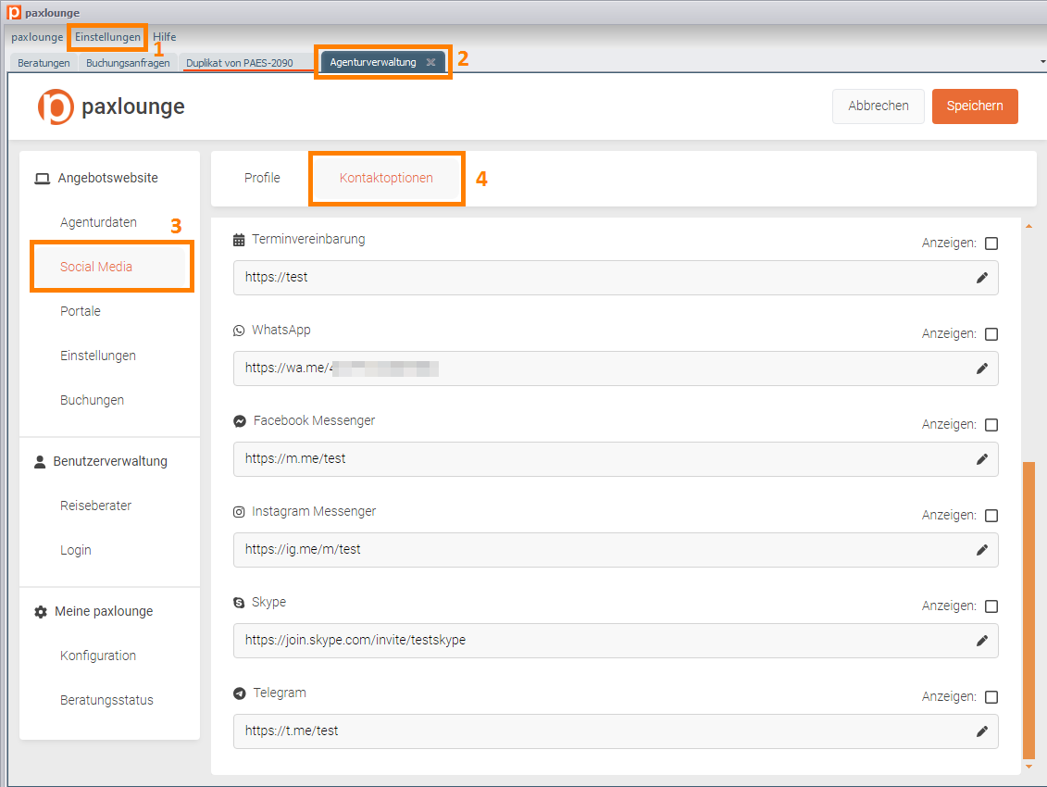The width and height of the screenshot is (1047, 787).
Task: Tick the Anzeigen checkbox for Instagram Messenger
Action: coord(991,516)
